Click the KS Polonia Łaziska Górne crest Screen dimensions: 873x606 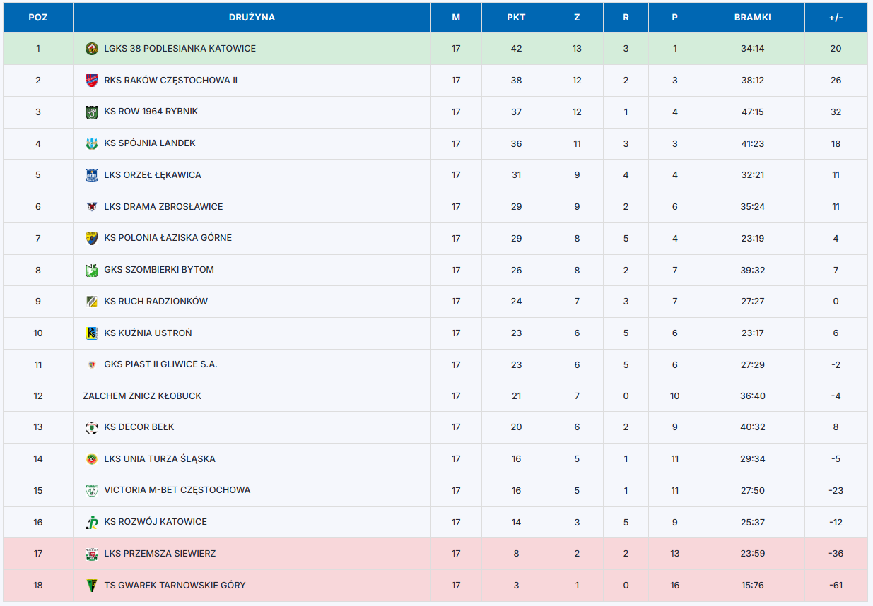point(91,238)
